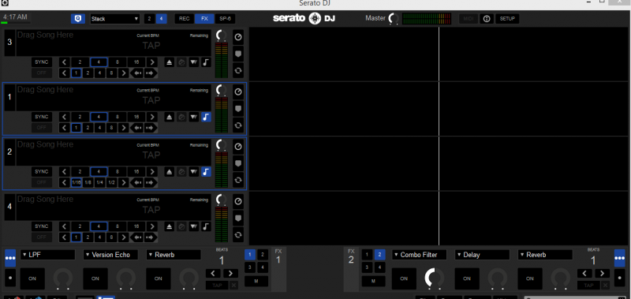
Task: Open the SETUP screen
Action: [x=507, y=18]
